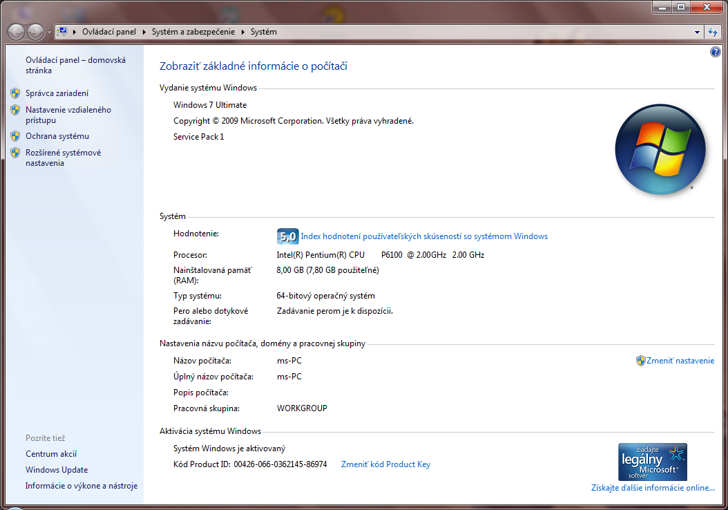728x510 pixels.
Task: Click the computer icon in address bar
Action: [63, 32]
